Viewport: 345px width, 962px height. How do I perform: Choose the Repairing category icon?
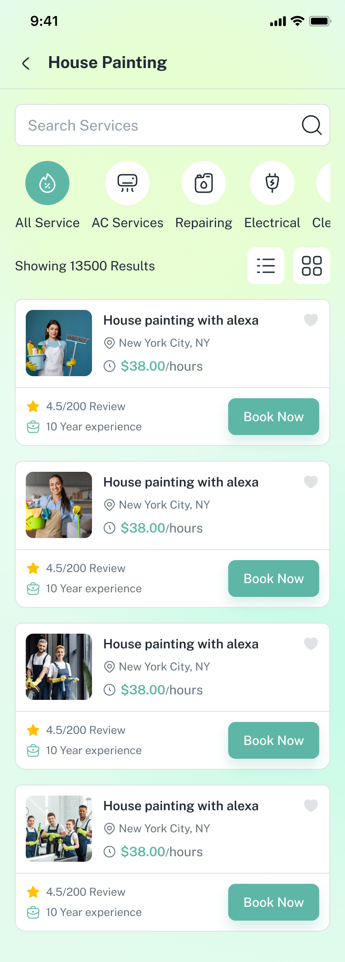tap(204, 183)
